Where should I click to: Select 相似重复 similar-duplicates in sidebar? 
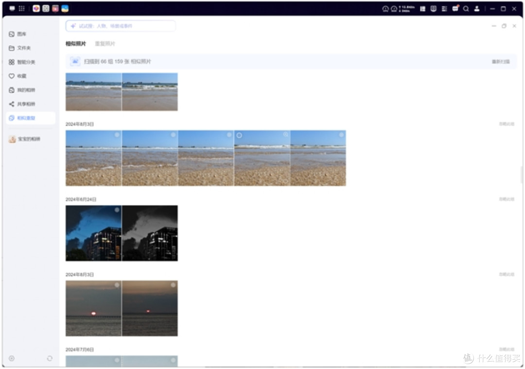tap(30, 118)
